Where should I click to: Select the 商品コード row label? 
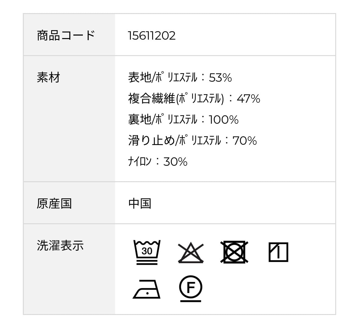[x=66, y=35]
